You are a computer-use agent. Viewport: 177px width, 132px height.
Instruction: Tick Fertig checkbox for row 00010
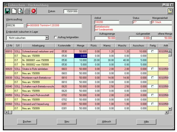pyautogui.click(x=152, y=51)
